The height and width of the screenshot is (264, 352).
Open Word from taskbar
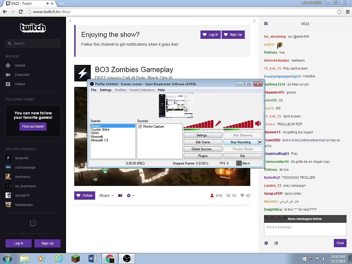click(x=92, y=259)
